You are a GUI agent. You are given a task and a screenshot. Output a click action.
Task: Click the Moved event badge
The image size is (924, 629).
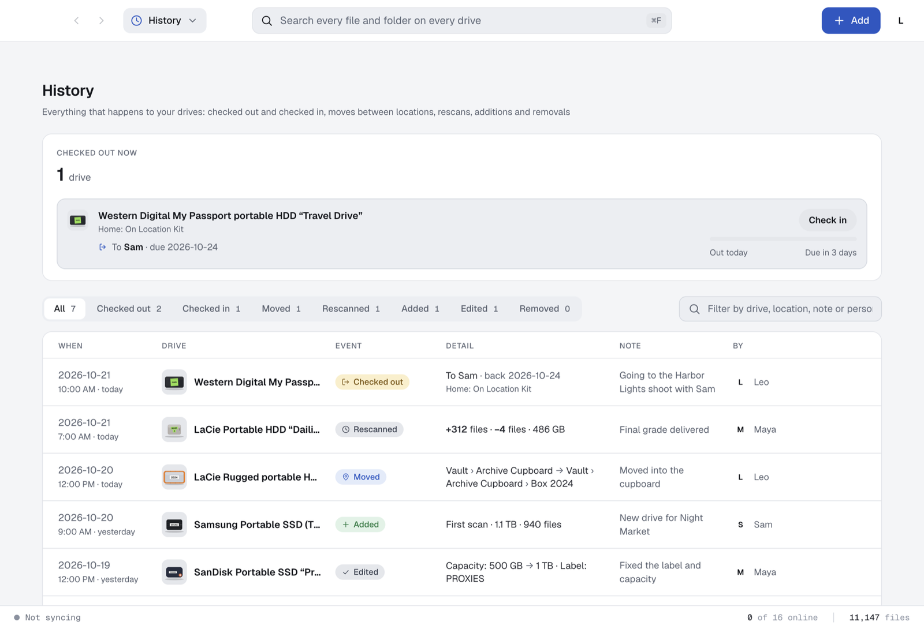tap(361, 477)
